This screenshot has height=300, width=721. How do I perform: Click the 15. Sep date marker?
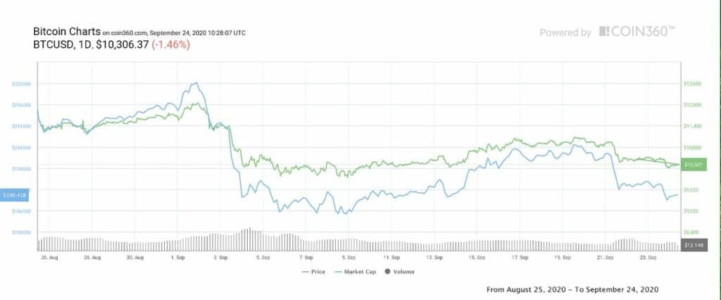(x=477, y=258)
